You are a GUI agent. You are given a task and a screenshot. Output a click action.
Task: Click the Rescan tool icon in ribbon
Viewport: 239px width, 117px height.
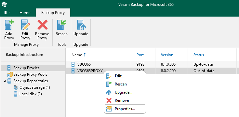pyautogui.click(x=61, y=25)
